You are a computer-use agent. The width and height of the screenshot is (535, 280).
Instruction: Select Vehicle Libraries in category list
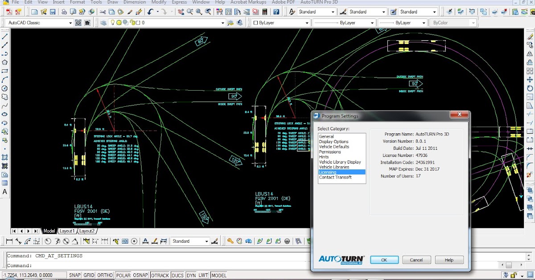coord(334,167)
